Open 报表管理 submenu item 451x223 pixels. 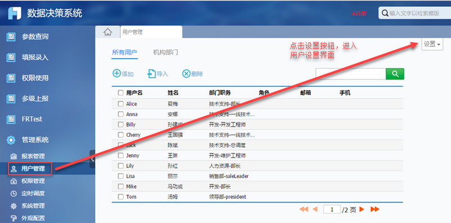click(33, 157)
